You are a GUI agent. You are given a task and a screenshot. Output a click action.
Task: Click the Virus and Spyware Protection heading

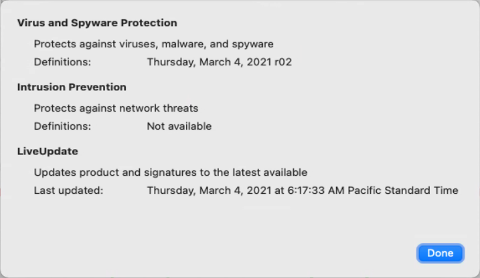click(x=97, y=23)
